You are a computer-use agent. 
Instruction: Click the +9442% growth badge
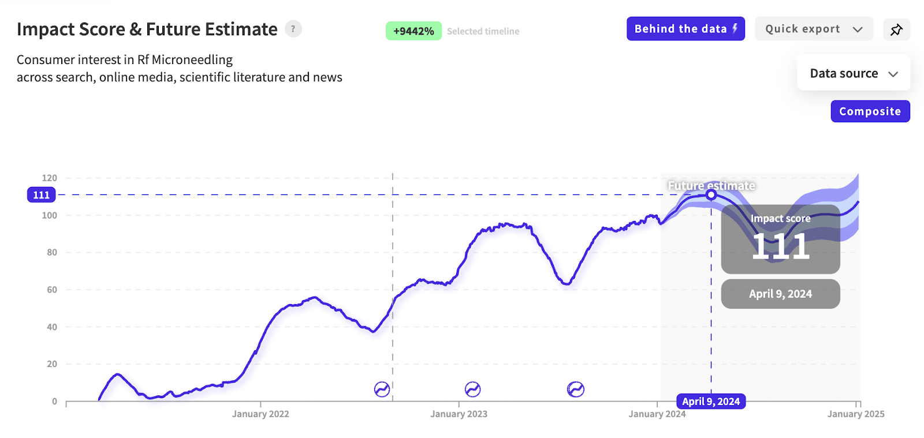click(413, 31)
